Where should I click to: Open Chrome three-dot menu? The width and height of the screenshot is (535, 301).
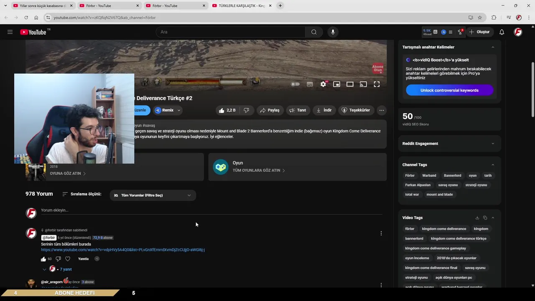pos(528,18)
